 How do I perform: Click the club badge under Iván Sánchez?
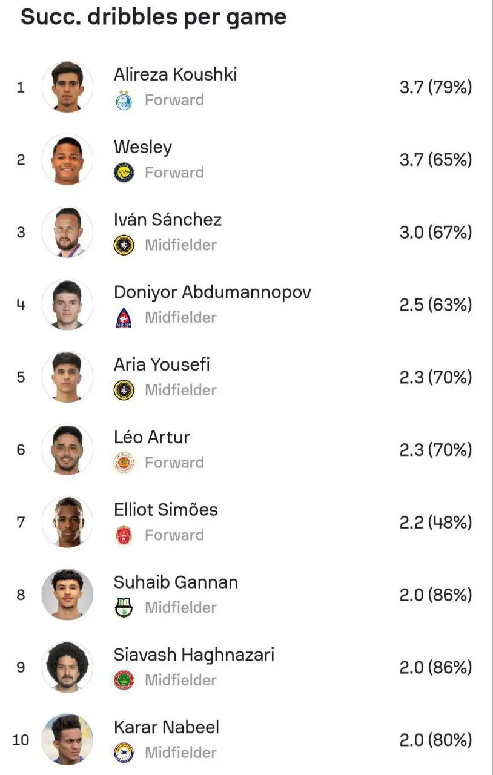click(x=124, y=245)
